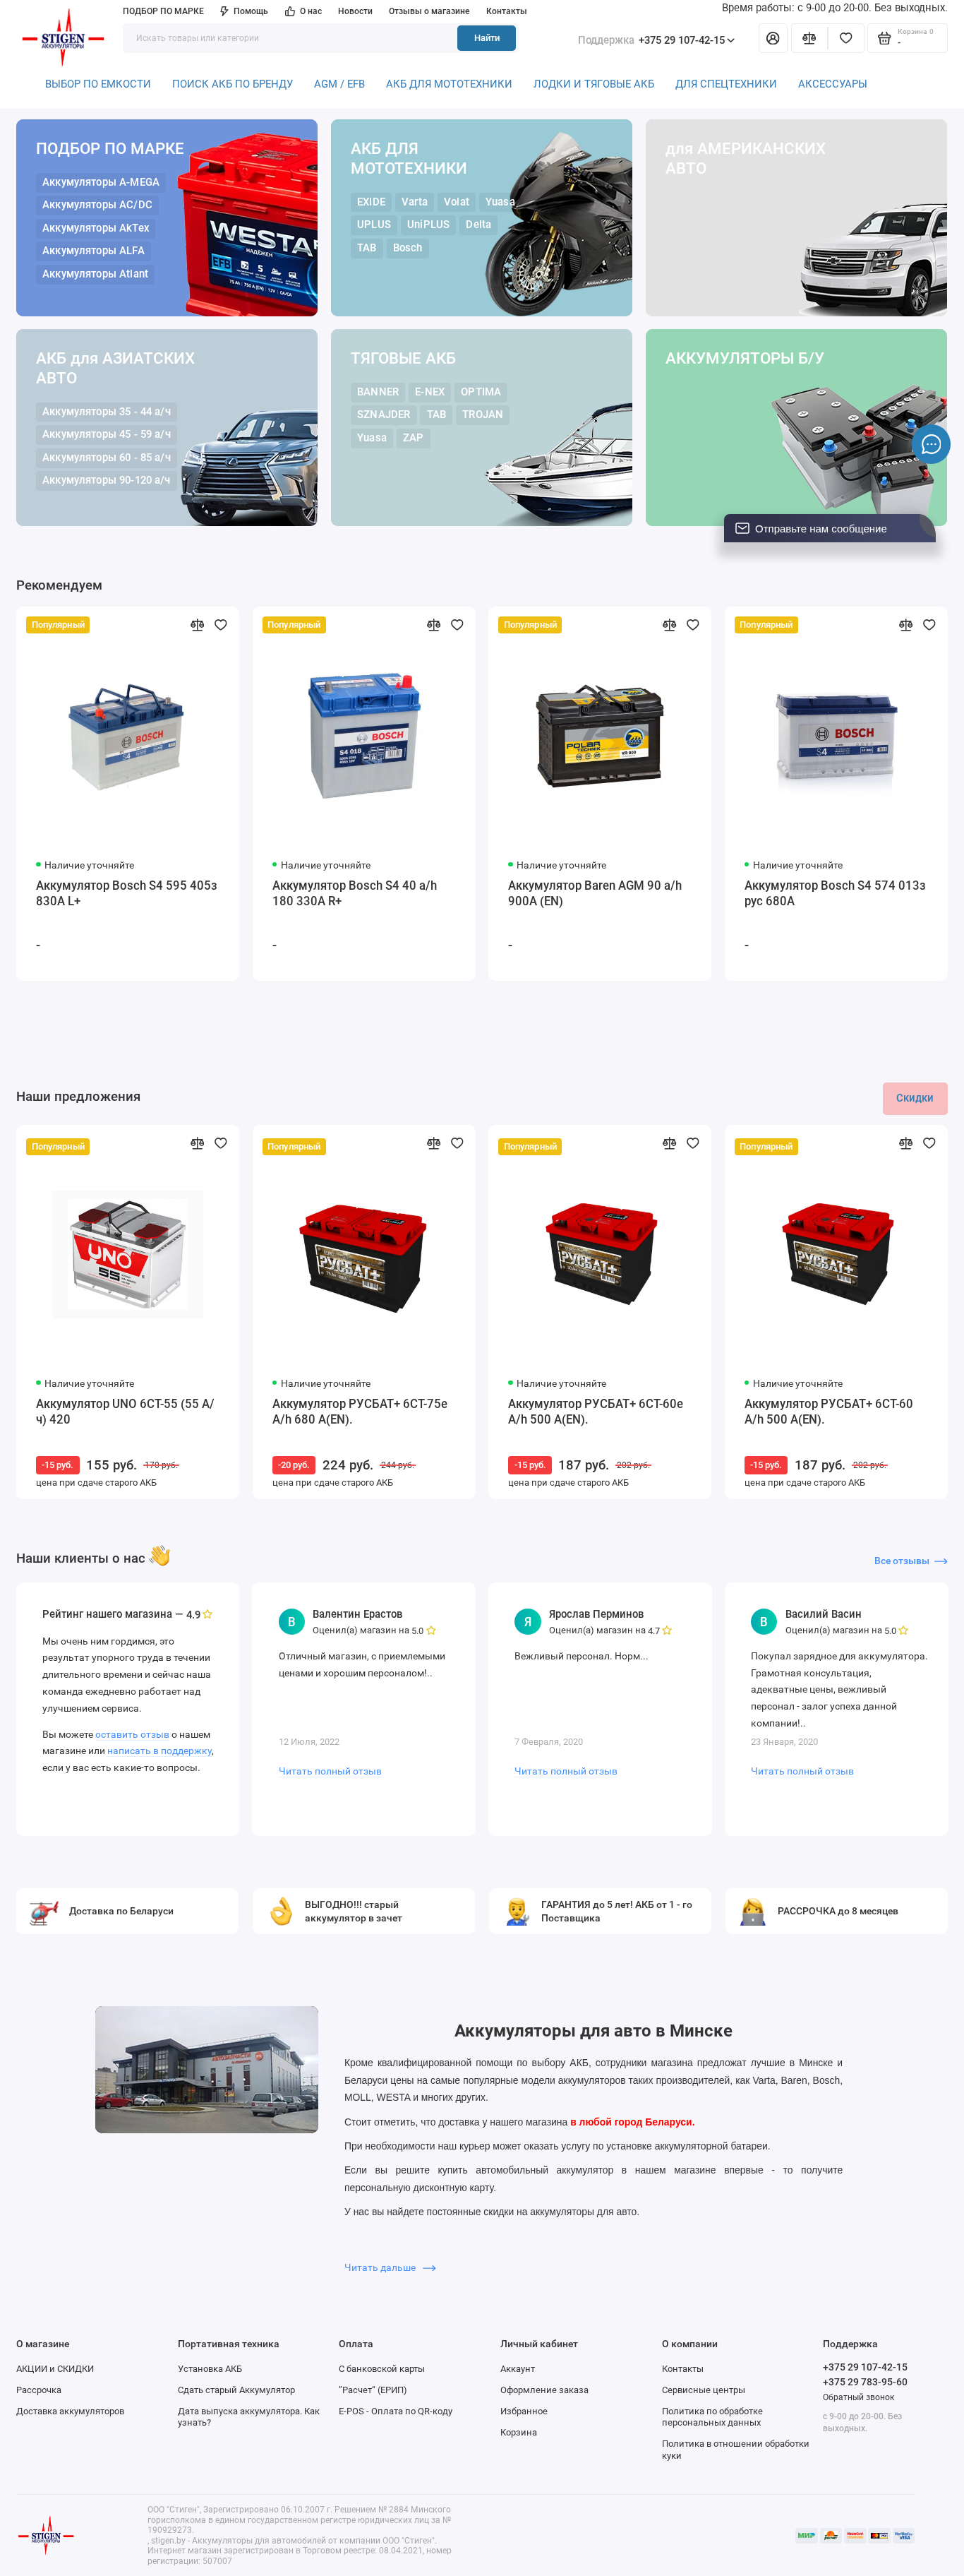Open the comparison scales icon in header

[x=809, y=38]
